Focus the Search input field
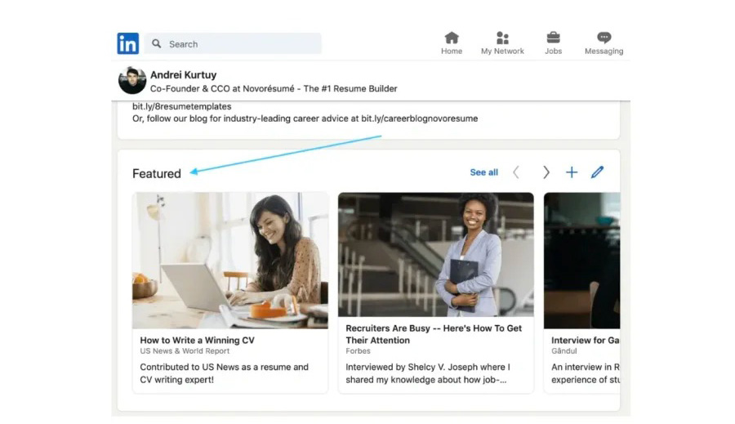This screenshot has width=735, height=424. [x=233, y=43]
